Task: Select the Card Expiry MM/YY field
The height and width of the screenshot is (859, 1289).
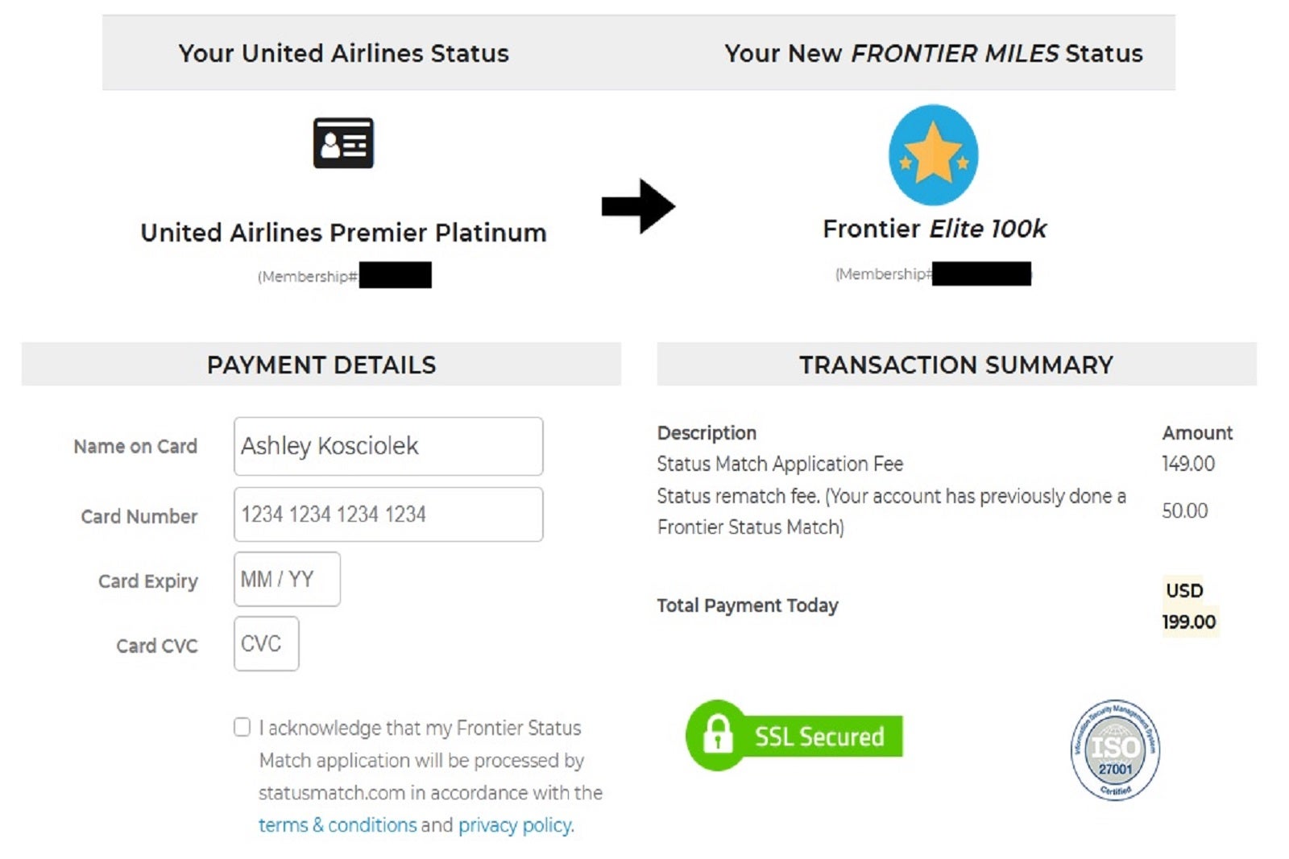Action: point(287,579)
